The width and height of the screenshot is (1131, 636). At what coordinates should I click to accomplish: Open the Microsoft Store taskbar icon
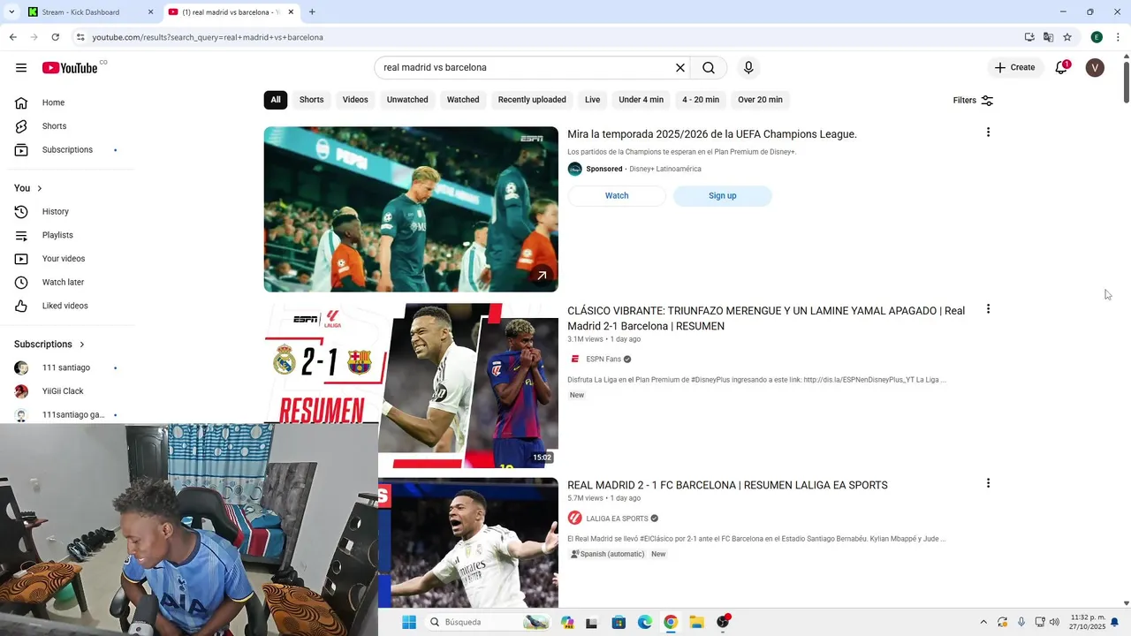coord(619,623)
